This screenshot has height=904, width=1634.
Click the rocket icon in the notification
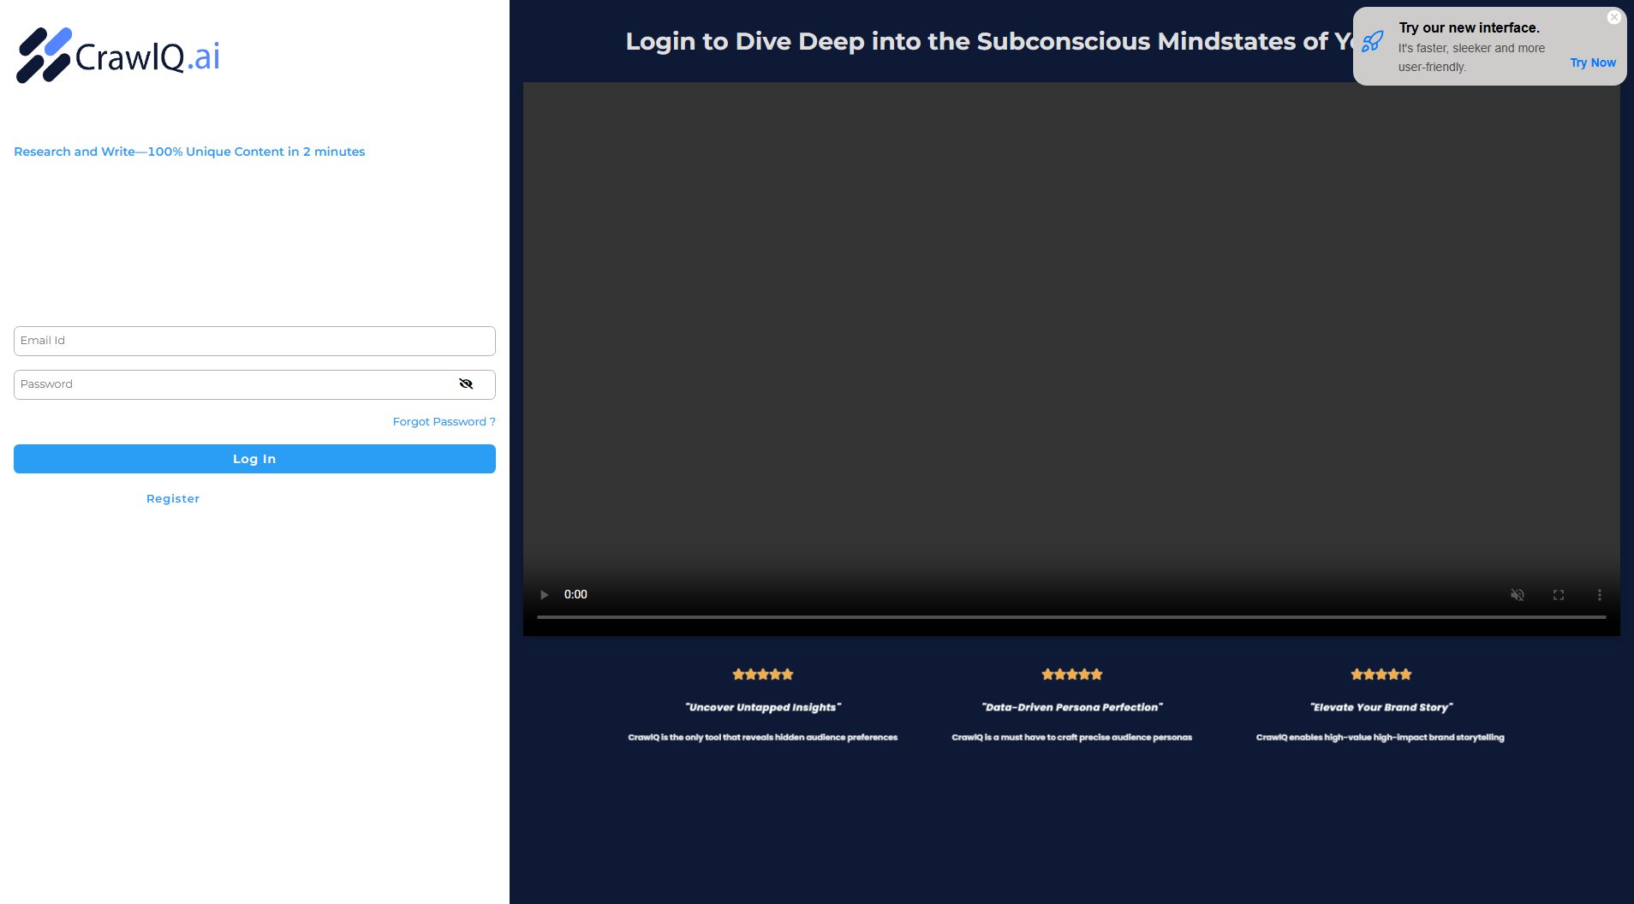(x=1373, y=40)
